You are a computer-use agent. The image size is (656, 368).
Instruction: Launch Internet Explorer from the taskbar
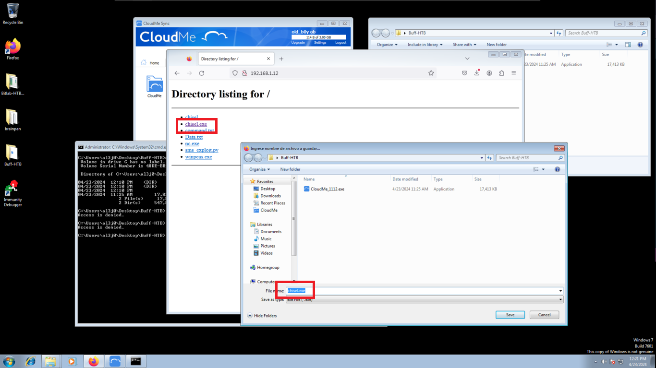31,361
